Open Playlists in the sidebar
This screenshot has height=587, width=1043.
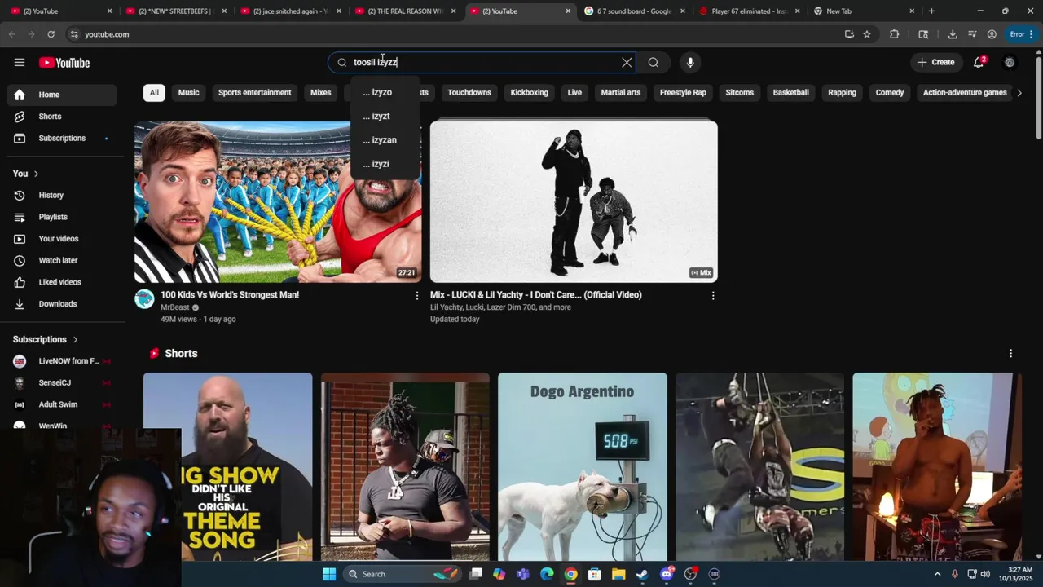[x=62, y=217]
